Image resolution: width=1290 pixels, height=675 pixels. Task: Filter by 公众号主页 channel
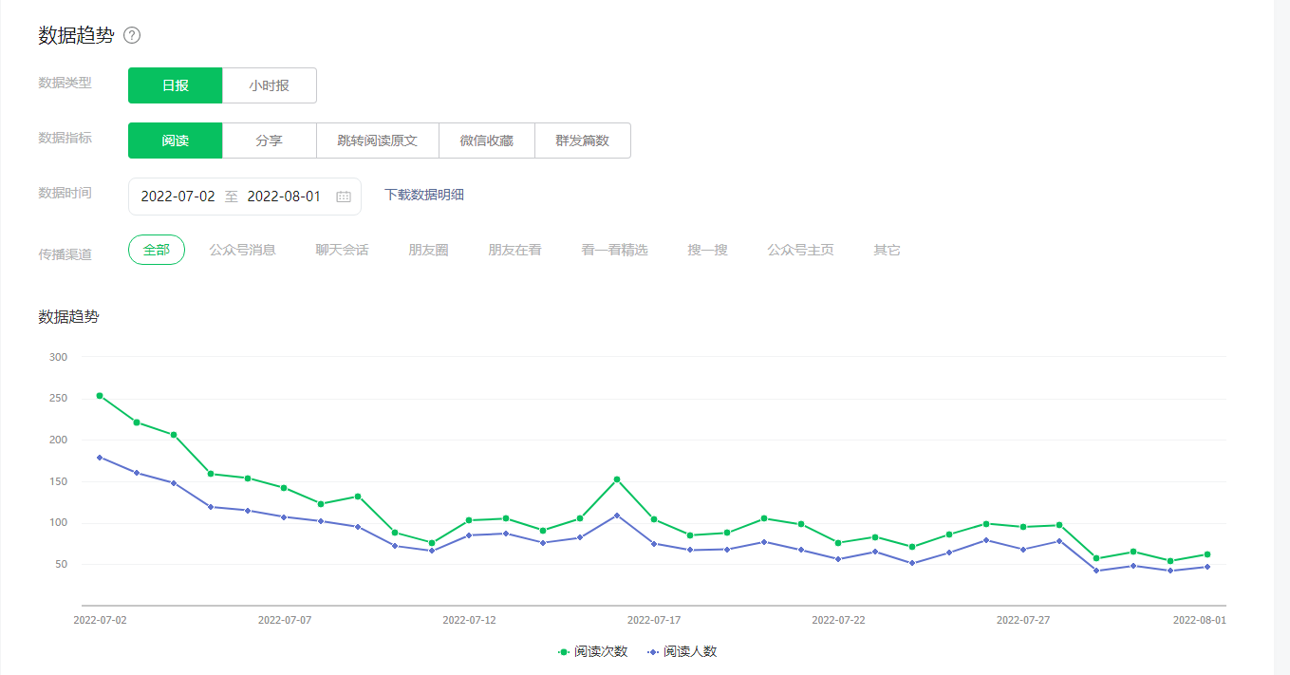pyautogui.click(x=801, y=250)
